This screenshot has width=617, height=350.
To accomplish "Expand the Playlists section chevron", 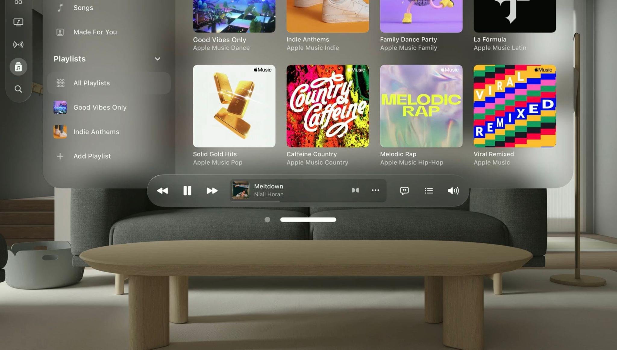I will [x=157, y=58].
